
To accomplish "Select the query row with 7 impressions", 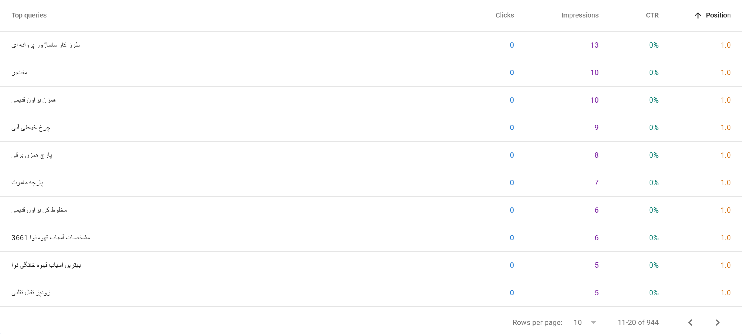I will (x=371, y=182).
